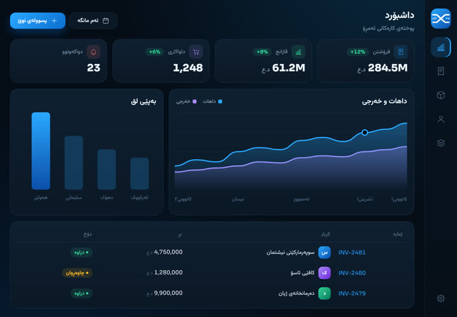Open invoice INV-2481
Screen dimensions: 457x317
[x=352, y=252]
